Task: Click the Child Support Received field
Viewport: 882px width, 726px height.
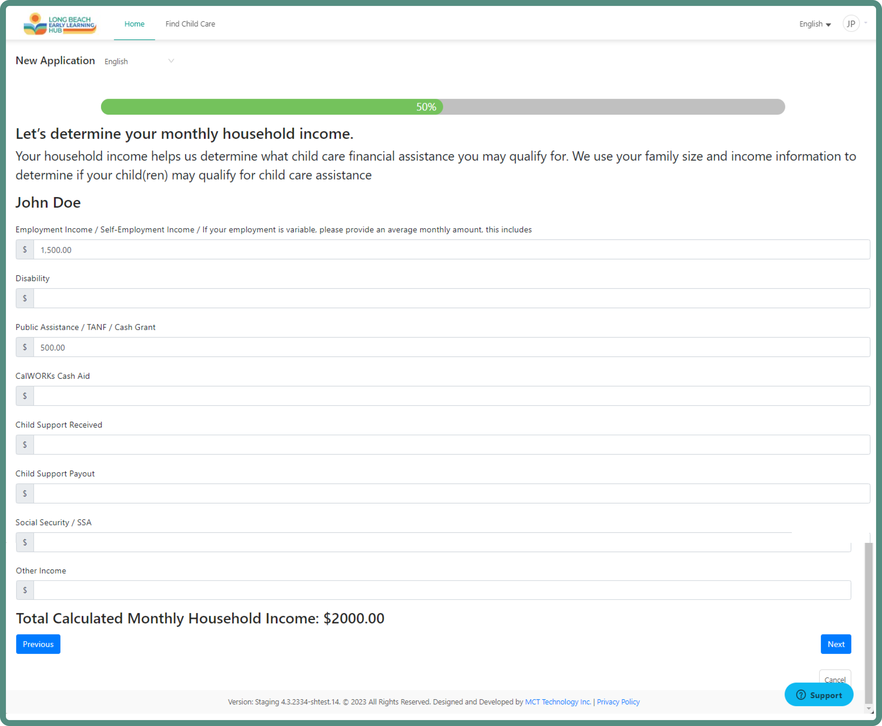Action: 451,444
